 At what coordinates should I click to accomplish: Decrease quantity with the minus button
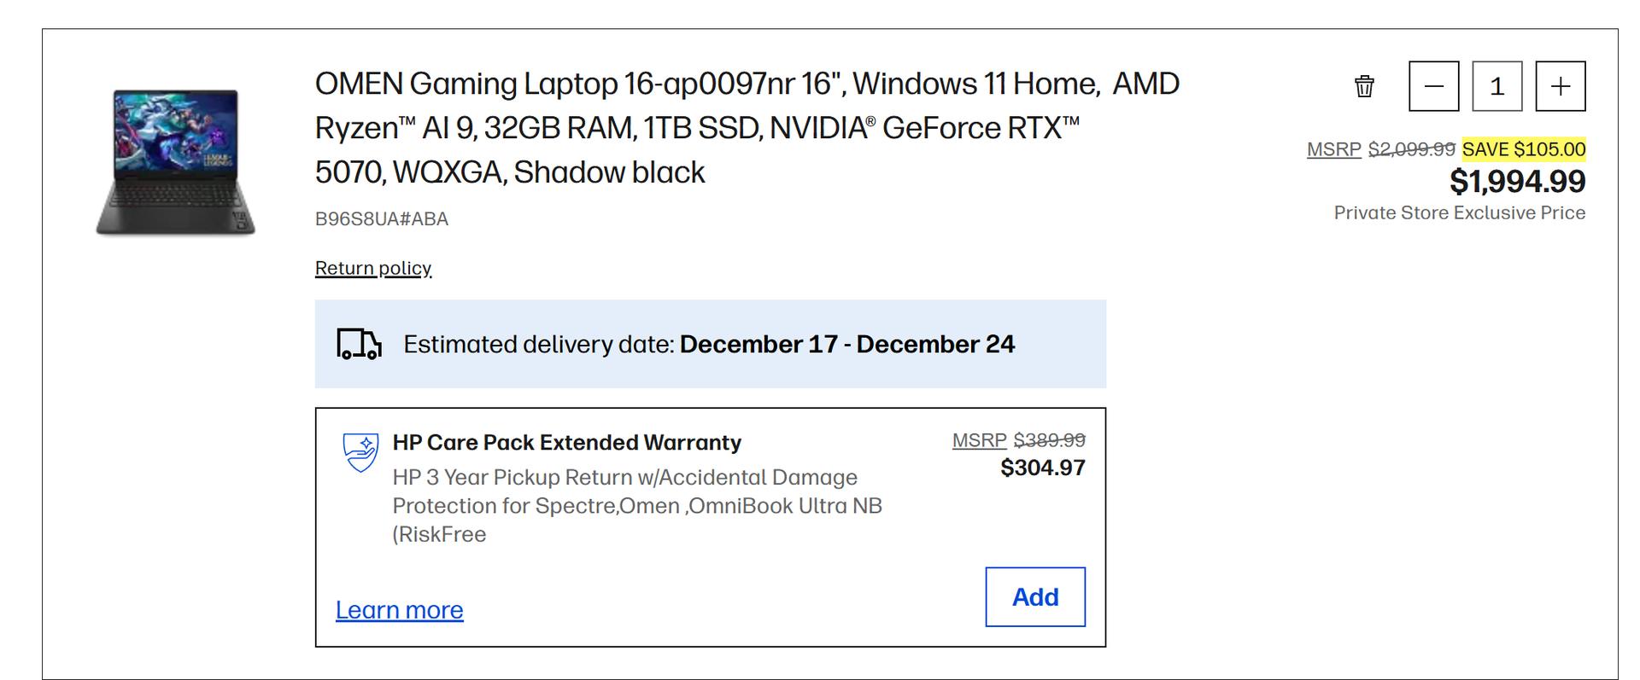[1434, 86]
